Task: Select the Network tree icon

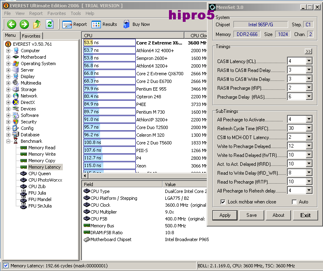Action: [x=16, y=96]
